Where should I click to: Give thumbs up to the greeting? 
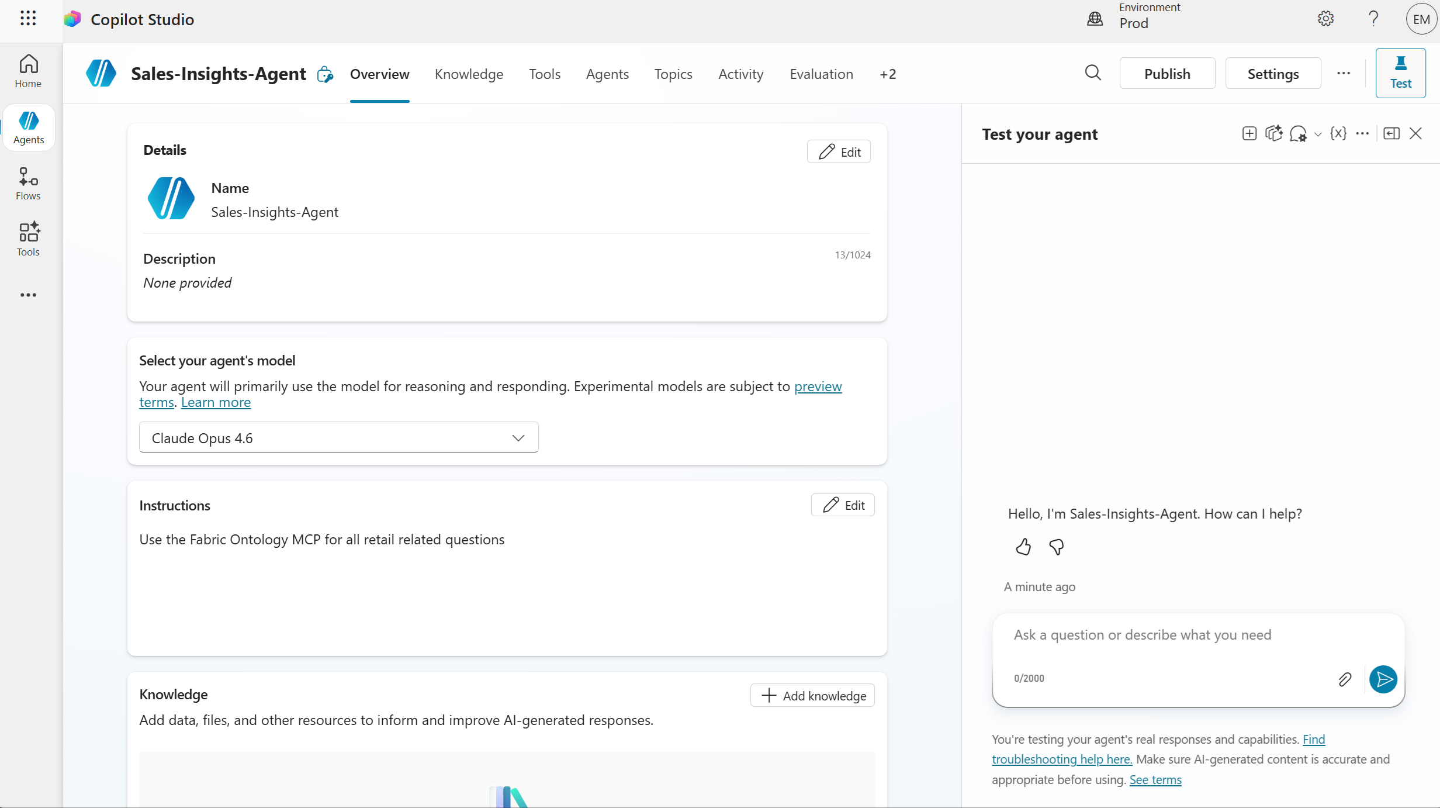1023,547
